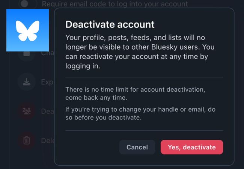Open Require email code to log in setting
The width and height of the screenshot is (244, 169).
pyautogui.click(x=115, y=4)
